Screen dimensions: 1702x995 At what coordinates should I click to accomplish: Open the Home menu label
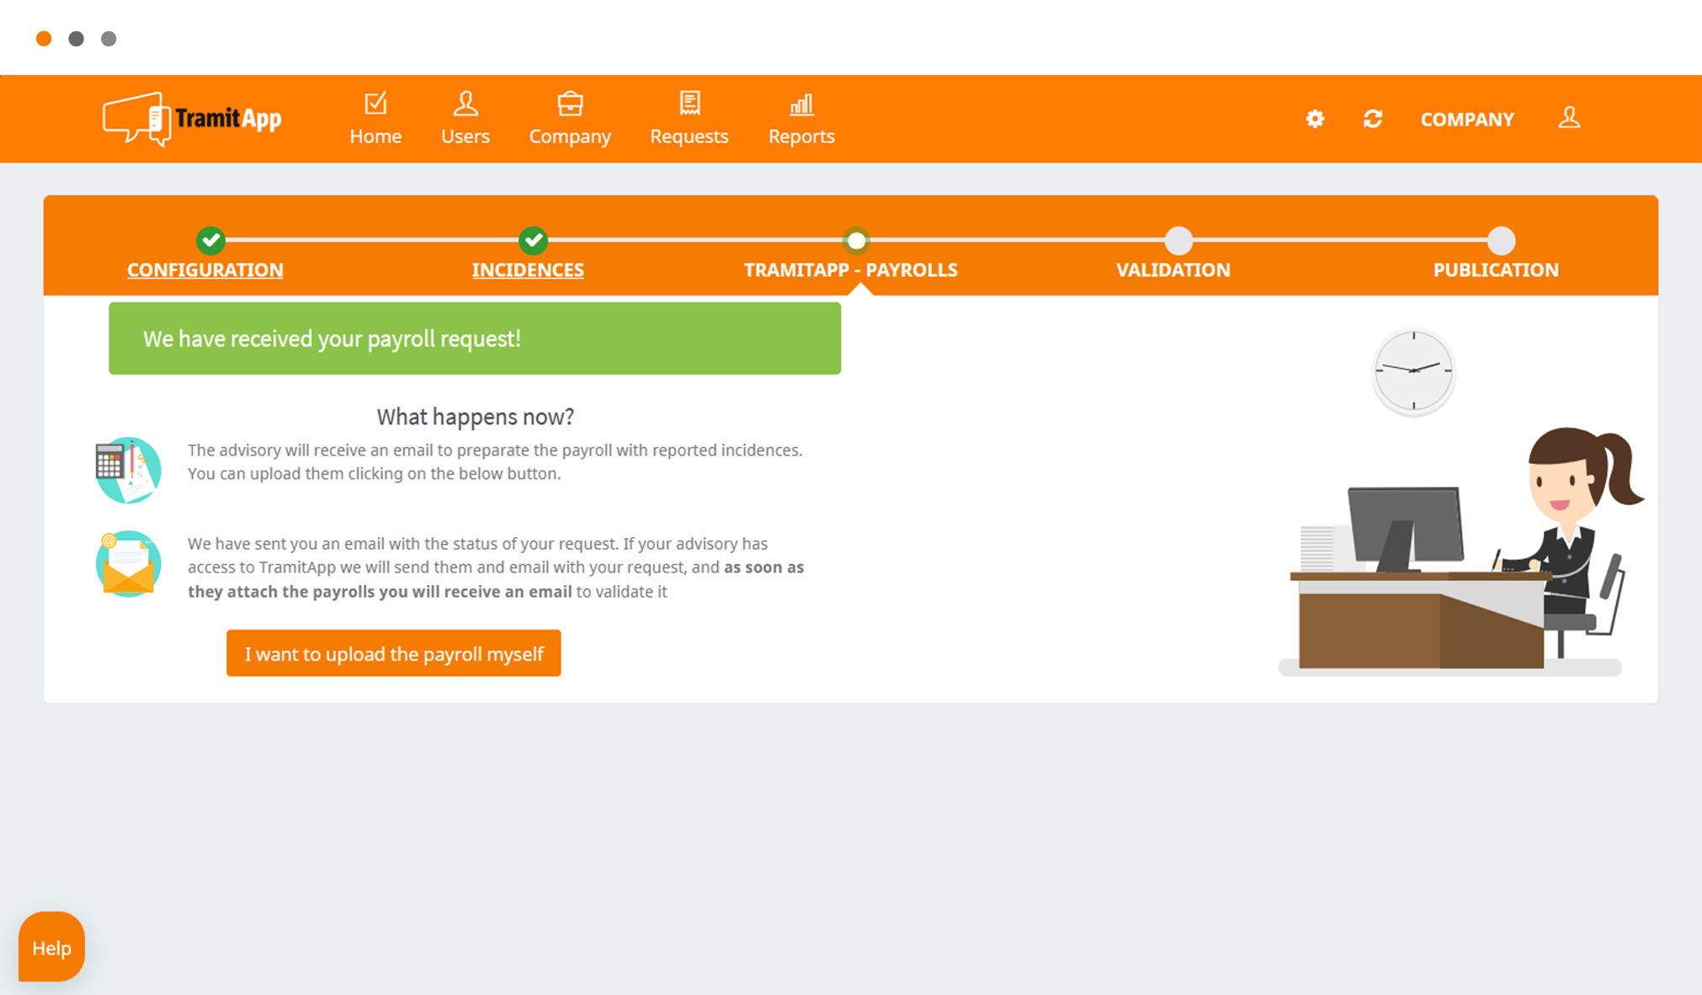pyautogui.click(x=375, y=136)
